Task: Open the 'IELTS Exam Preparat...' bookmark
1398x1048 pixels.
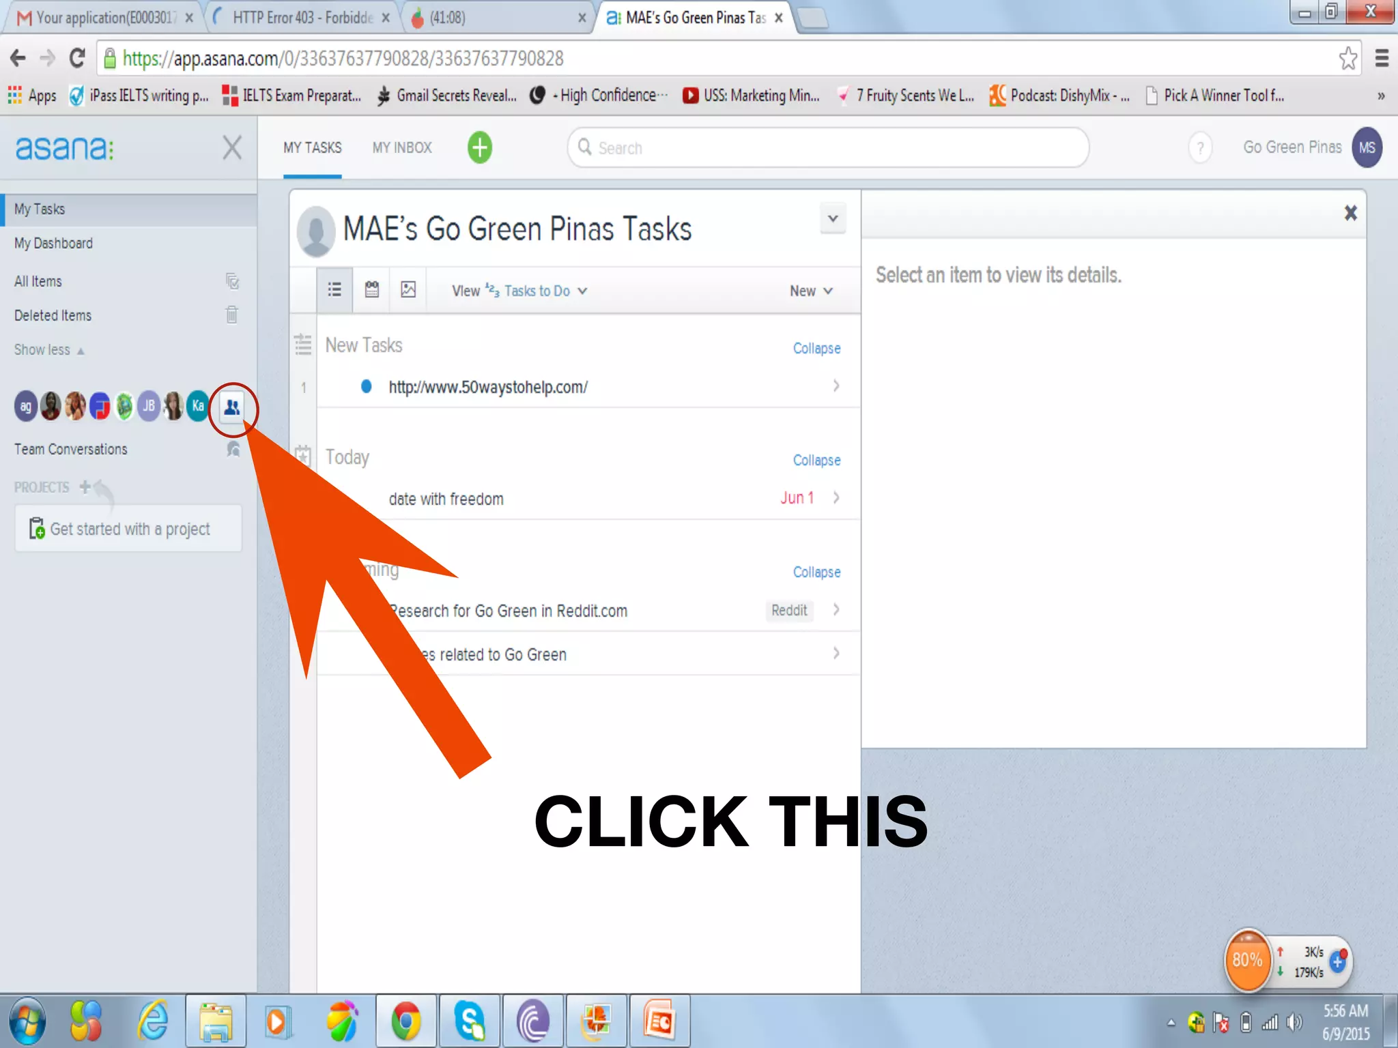Action: [x=291, y=96]
